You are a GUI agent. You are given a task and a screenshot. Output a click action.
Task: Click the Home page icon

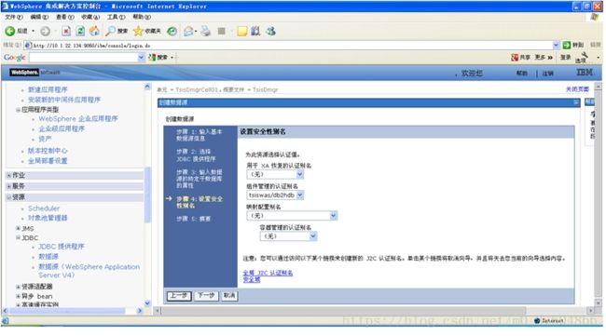coord(94,31)
